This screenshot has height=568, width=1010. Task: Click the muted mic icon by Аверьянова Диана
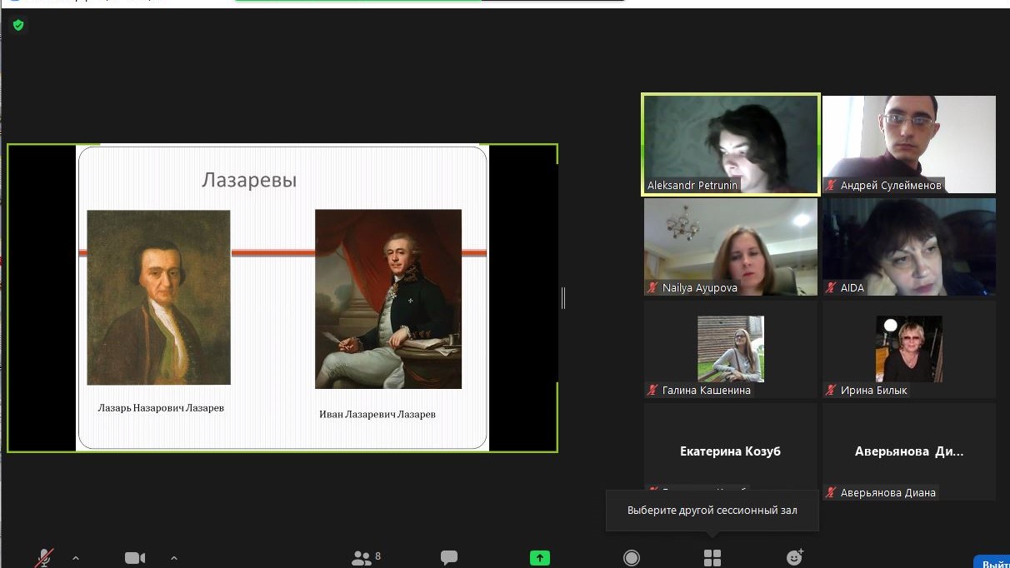pyautogui.click(x=831, y=493)
